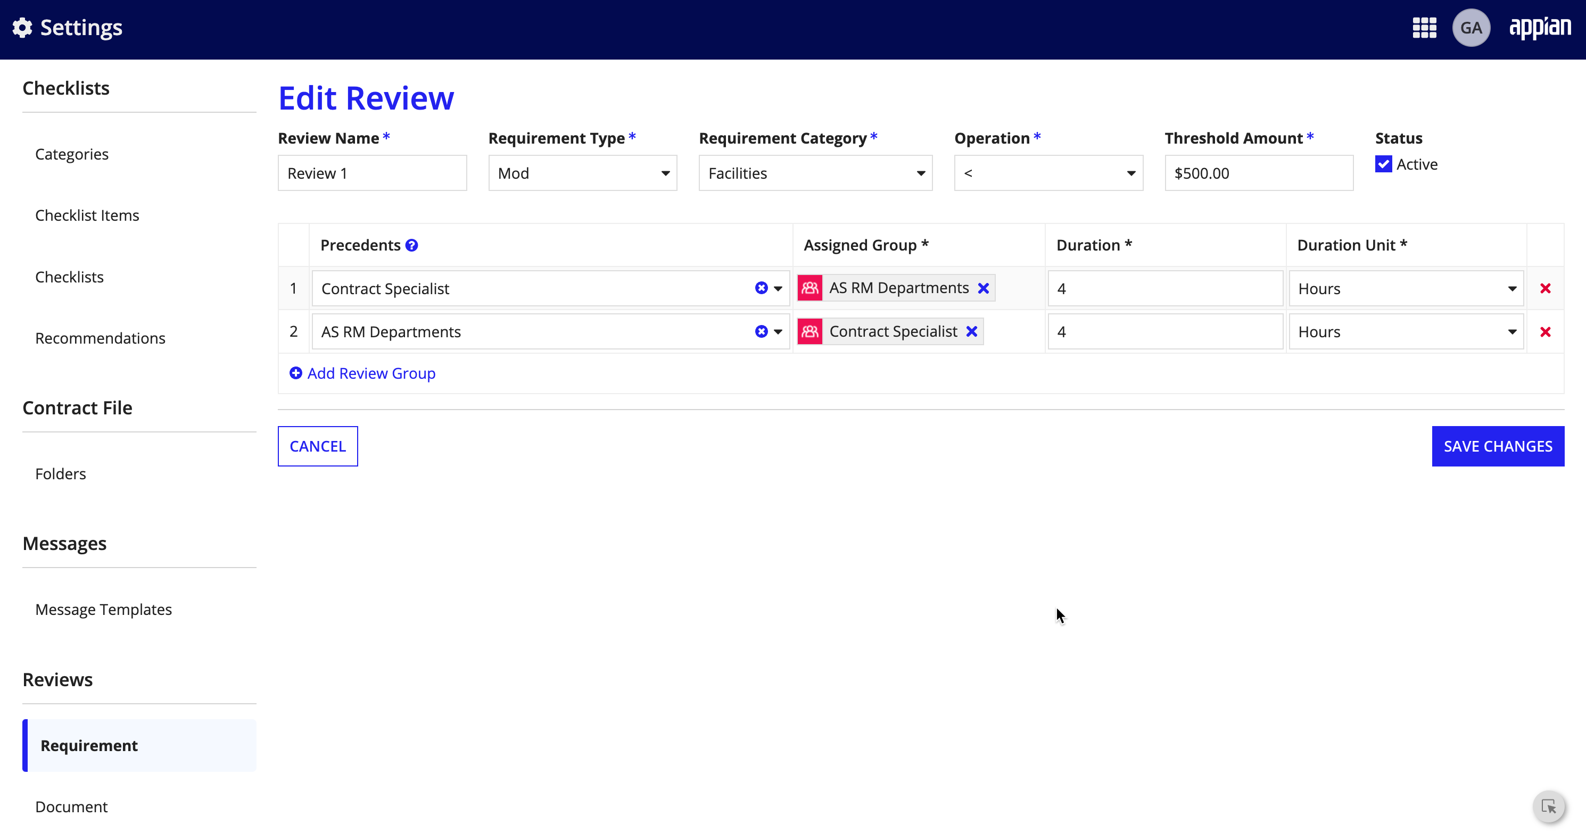Open row 1 Duration Unit dropdown
Image resolution: width=1586 pixels, height=833 pixels.
(1406, 288)
